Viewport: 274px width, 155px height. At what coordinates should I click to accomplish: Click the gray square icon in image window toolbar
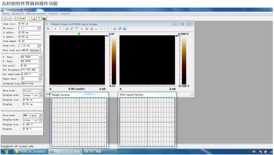(x=49, y=29)
